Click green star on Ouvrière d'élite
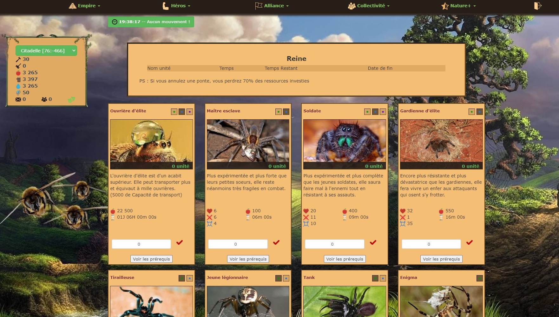559x317 pixels. [x=174, y=112]
